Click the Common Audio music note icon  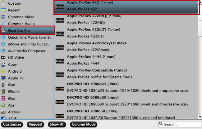[x=3, y=24]
